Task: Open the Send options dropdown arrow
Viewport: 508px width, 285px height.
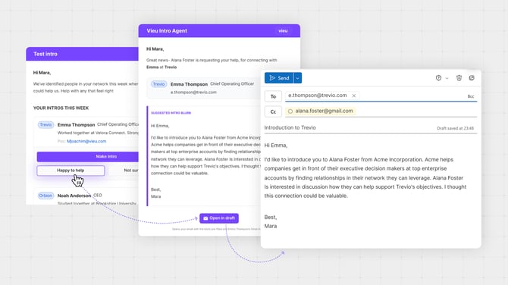Action: click(x=298, y=78)
